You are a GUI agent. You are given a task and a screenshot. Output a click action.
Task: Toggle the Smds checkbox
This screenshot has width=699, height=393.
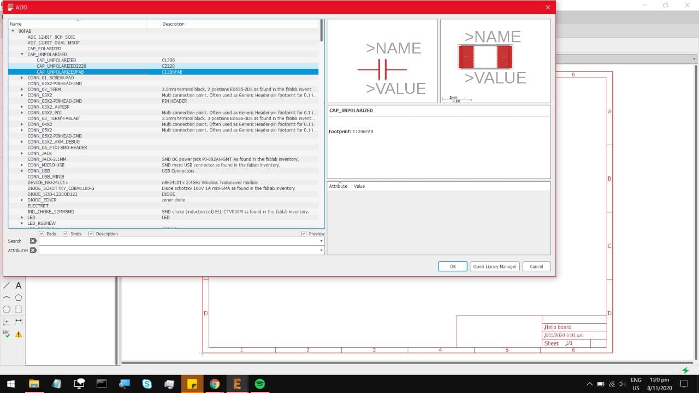[66, 234]
